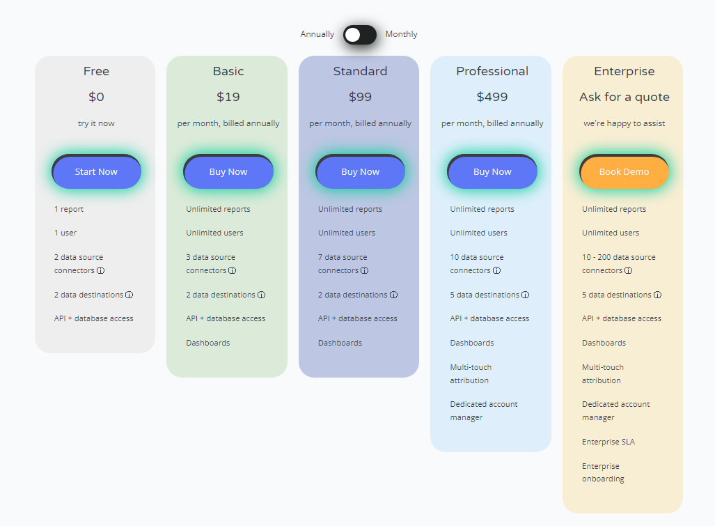Show info for Standard plan connectors

364,270
